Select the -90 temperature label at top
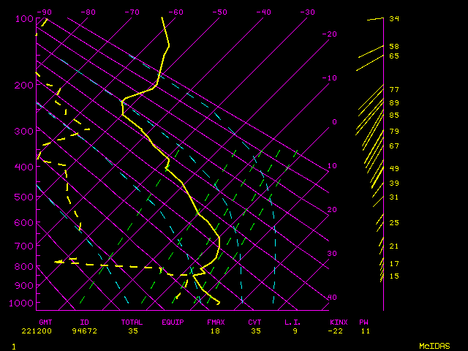Image resolution: width=468 pixels, height=351 pixels. [45, 12]
